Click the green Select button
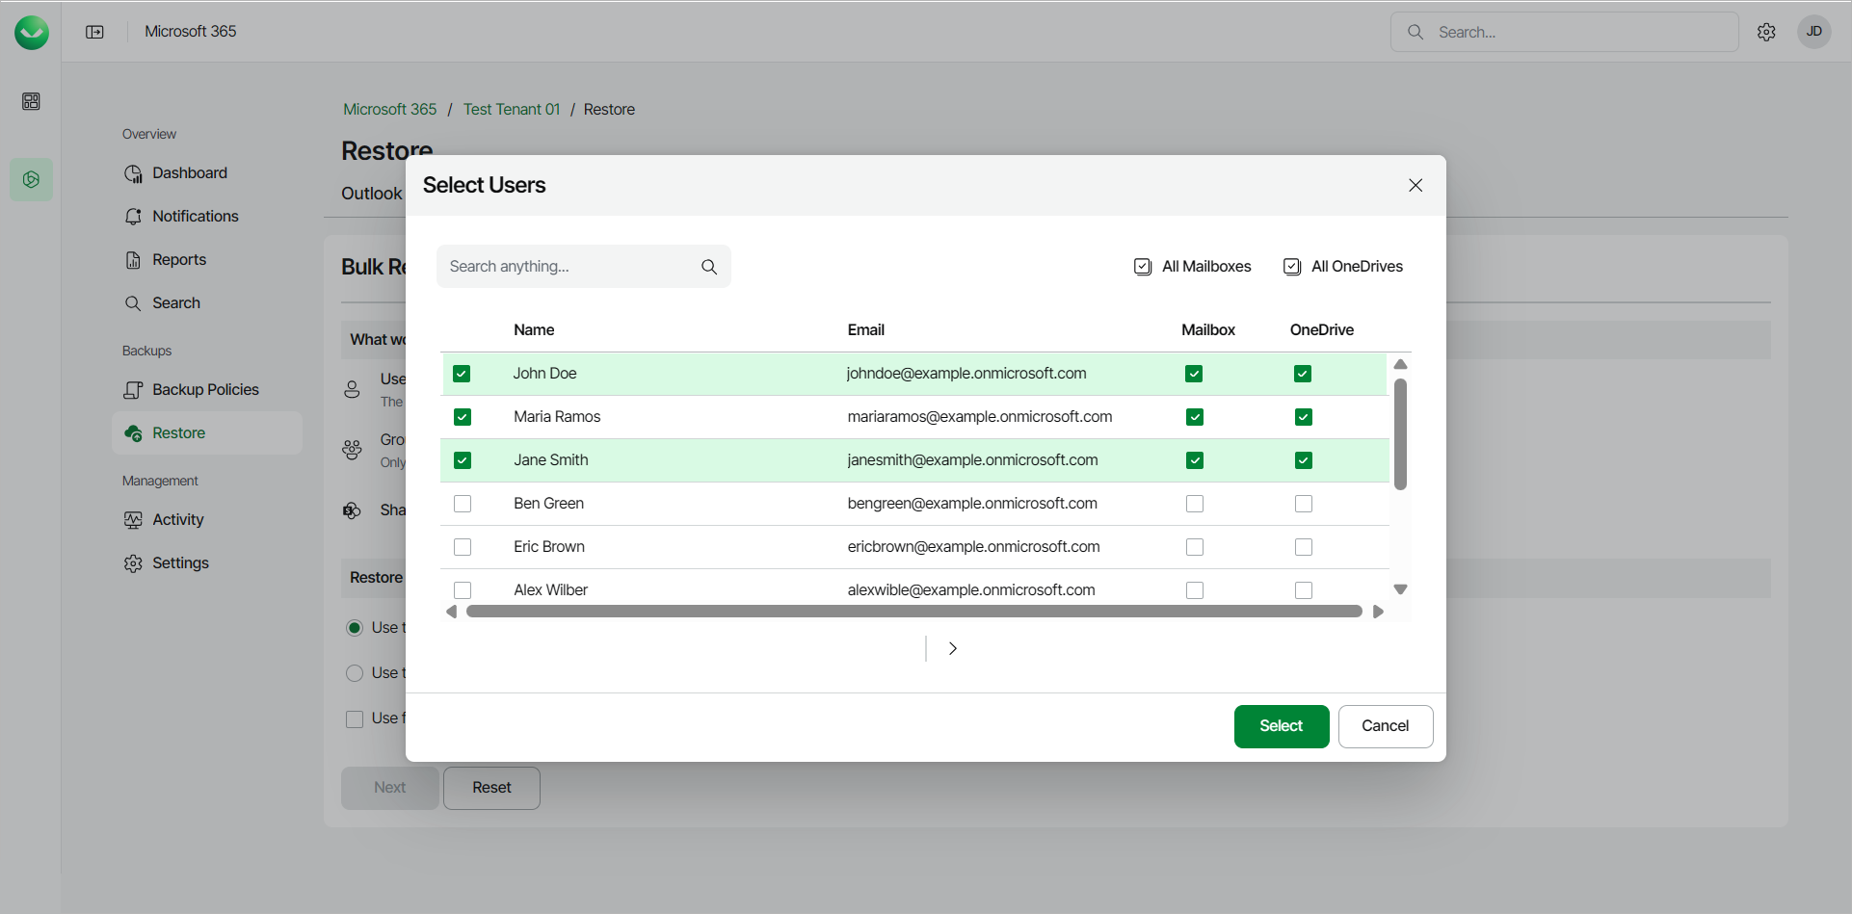 pos(1281,726)
